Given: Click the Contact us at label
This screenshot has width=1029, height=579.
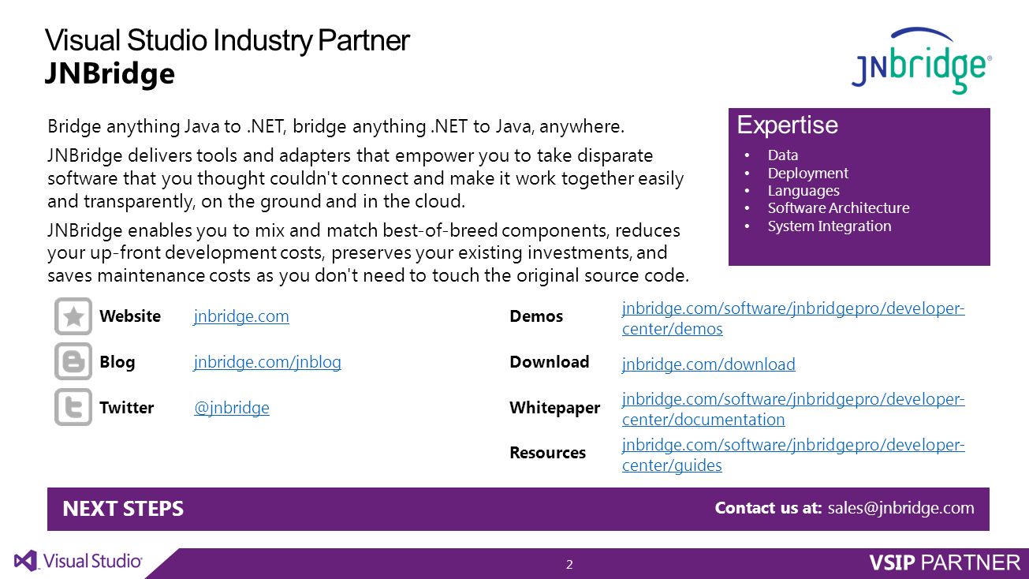Looking at the screenshot, I should point(769,508).
